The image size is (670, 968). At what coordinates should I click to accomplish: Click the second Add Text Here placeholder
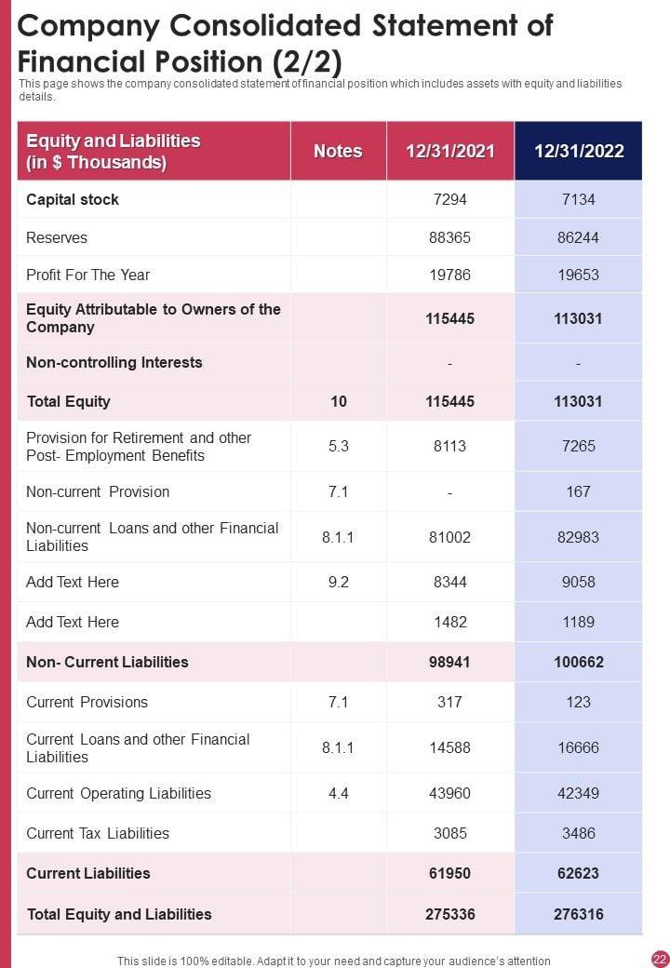[x=73, y=622]
